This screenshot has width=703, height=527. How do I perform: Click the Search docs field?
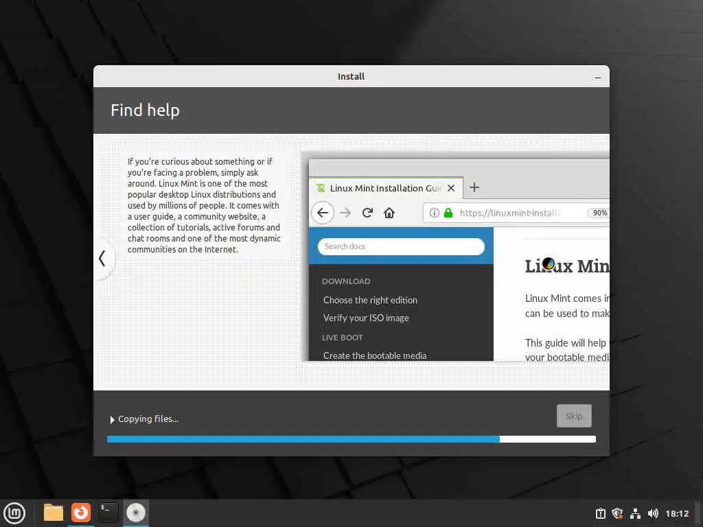coord(401,246)
